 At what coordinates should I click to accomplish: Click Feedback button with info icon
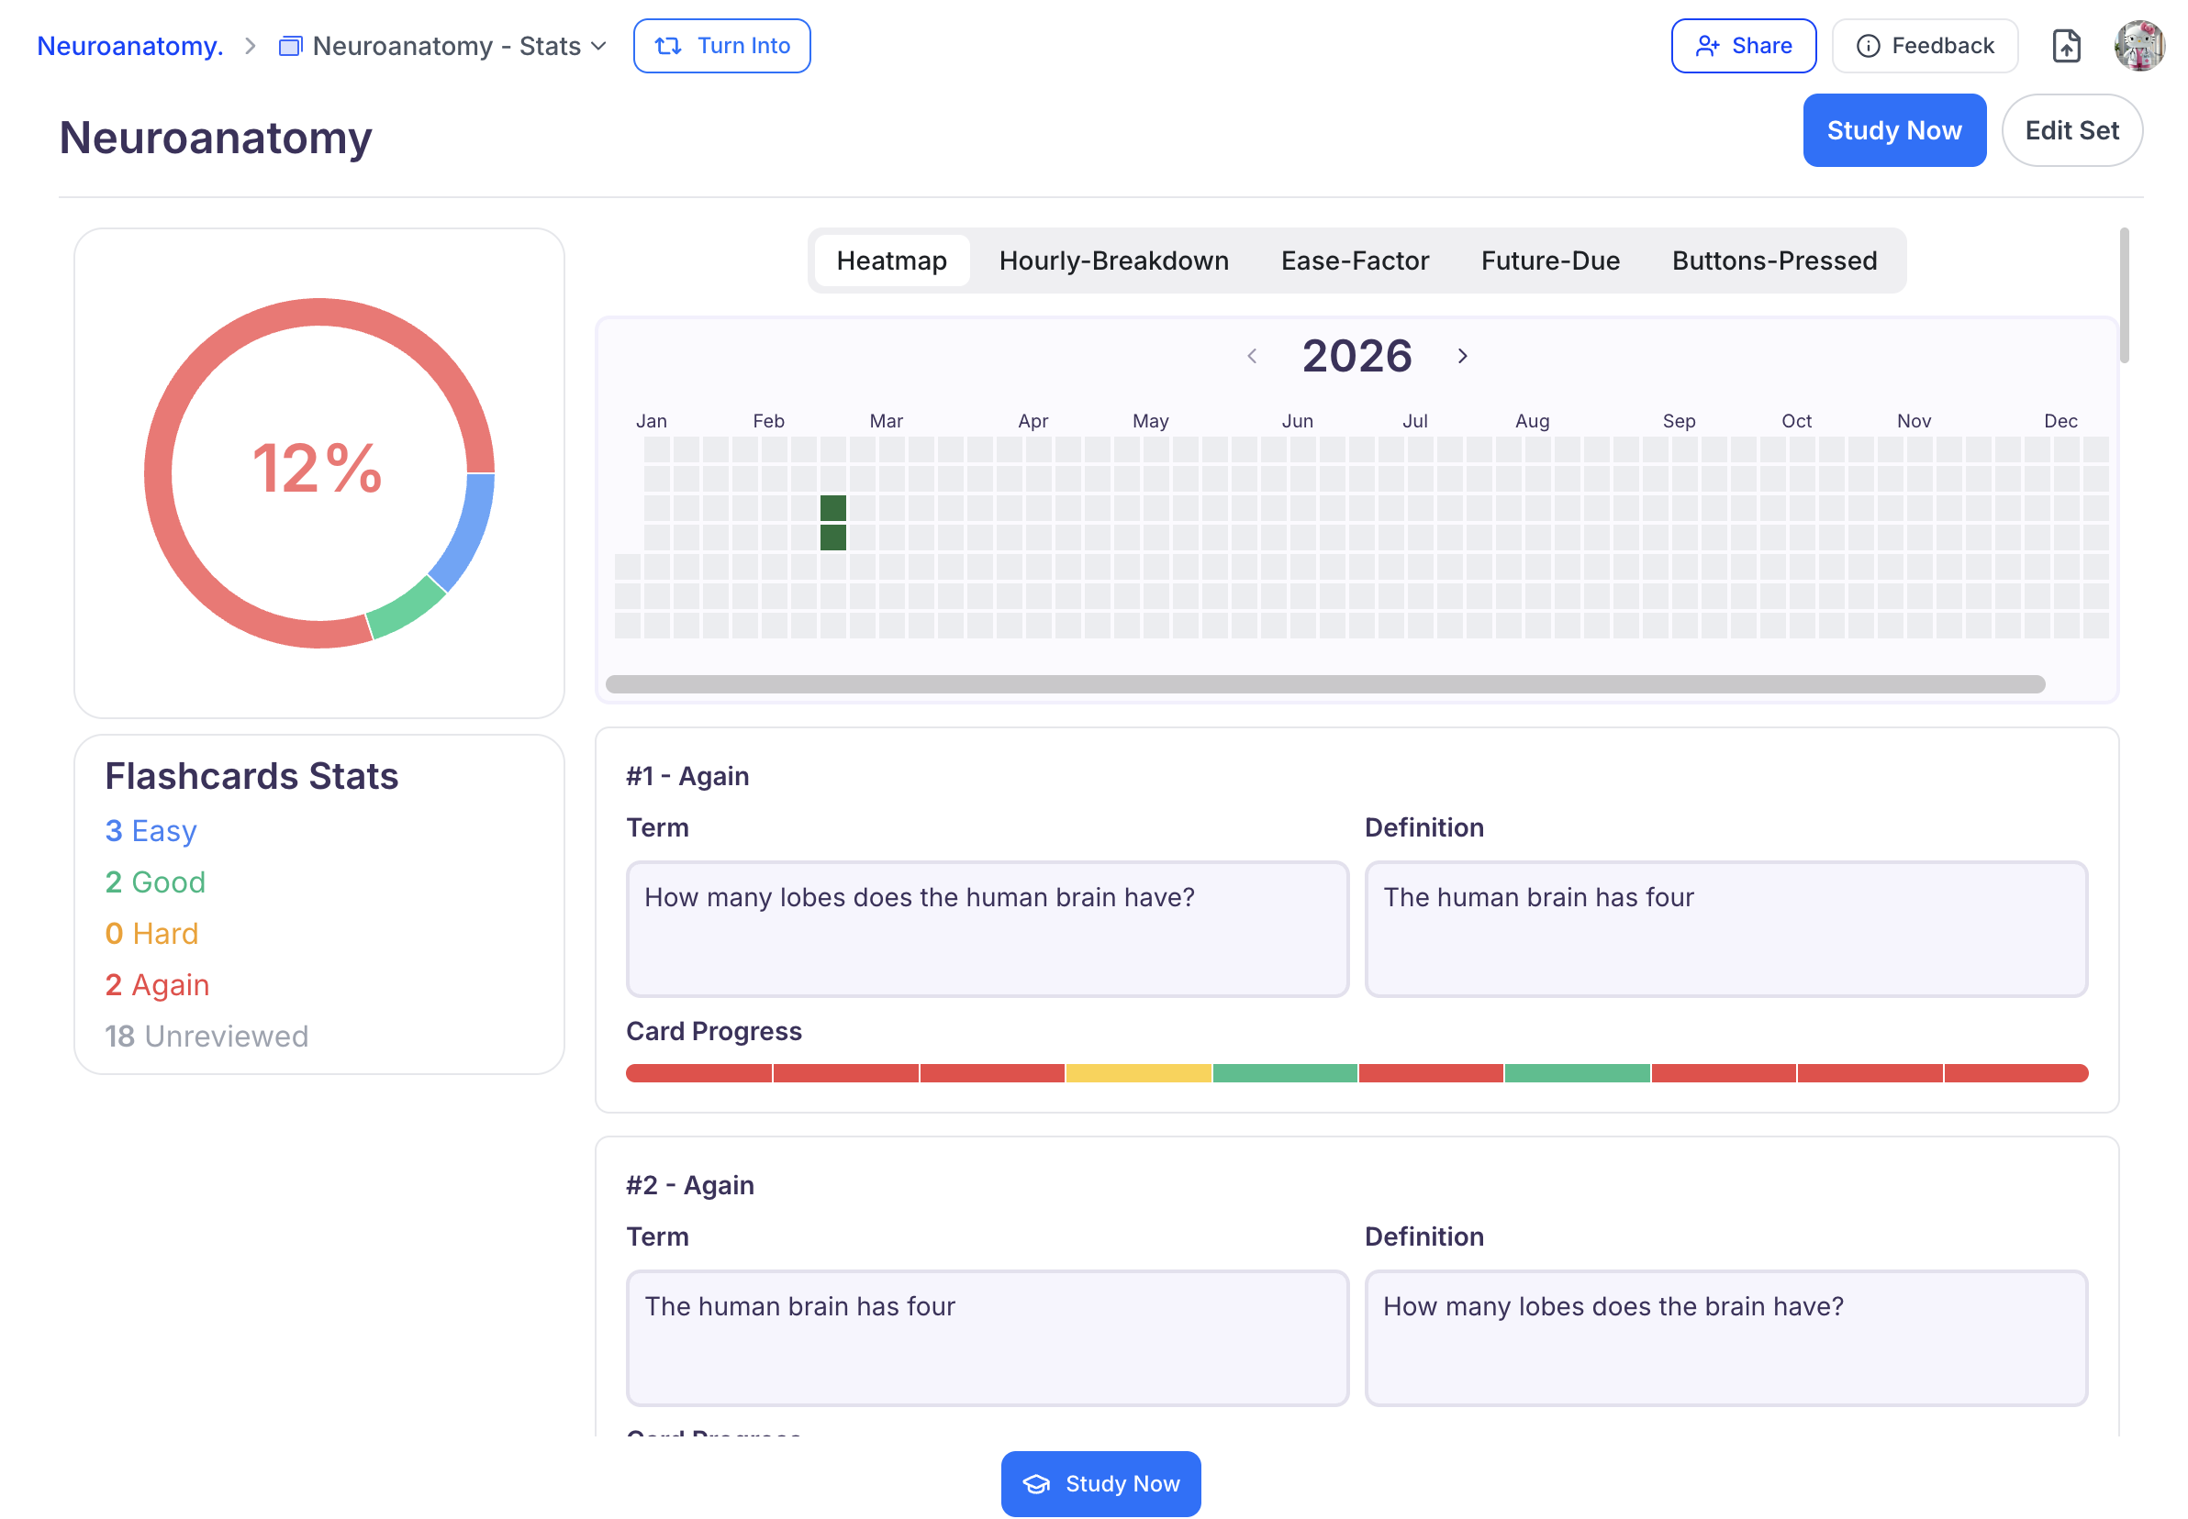click(1924, 46)
